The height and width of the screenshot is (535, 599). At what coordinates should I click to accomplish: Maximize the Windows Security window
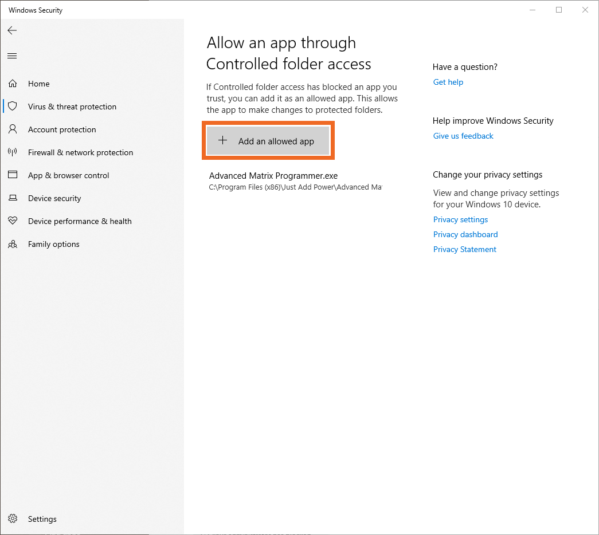pos(559,10)
